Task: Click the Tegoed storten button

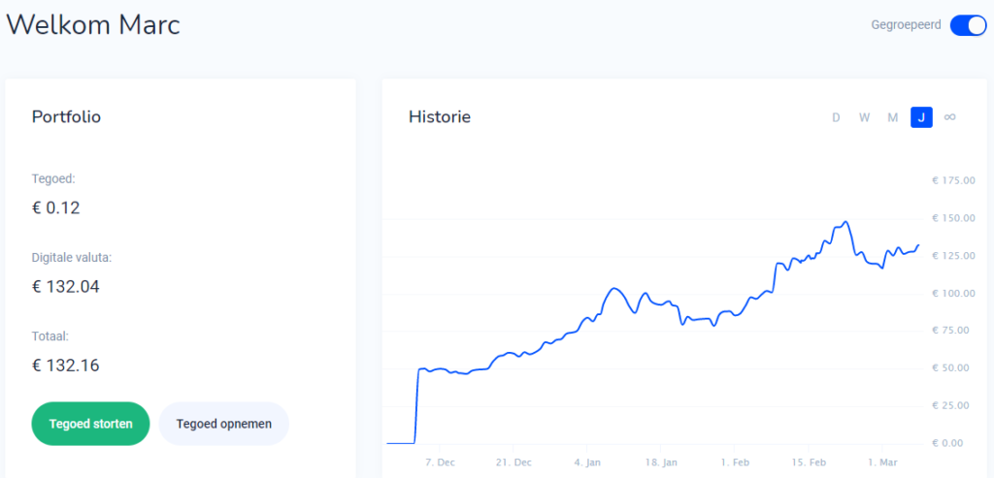Action: coord(90,424)
